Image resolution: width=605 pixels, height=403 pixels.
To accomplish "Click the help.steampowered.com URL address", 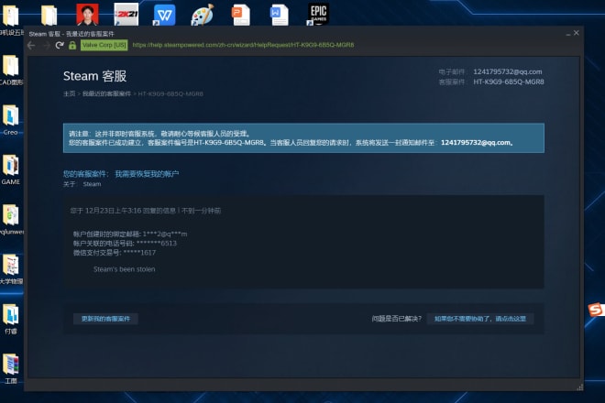I will (243, 45).
